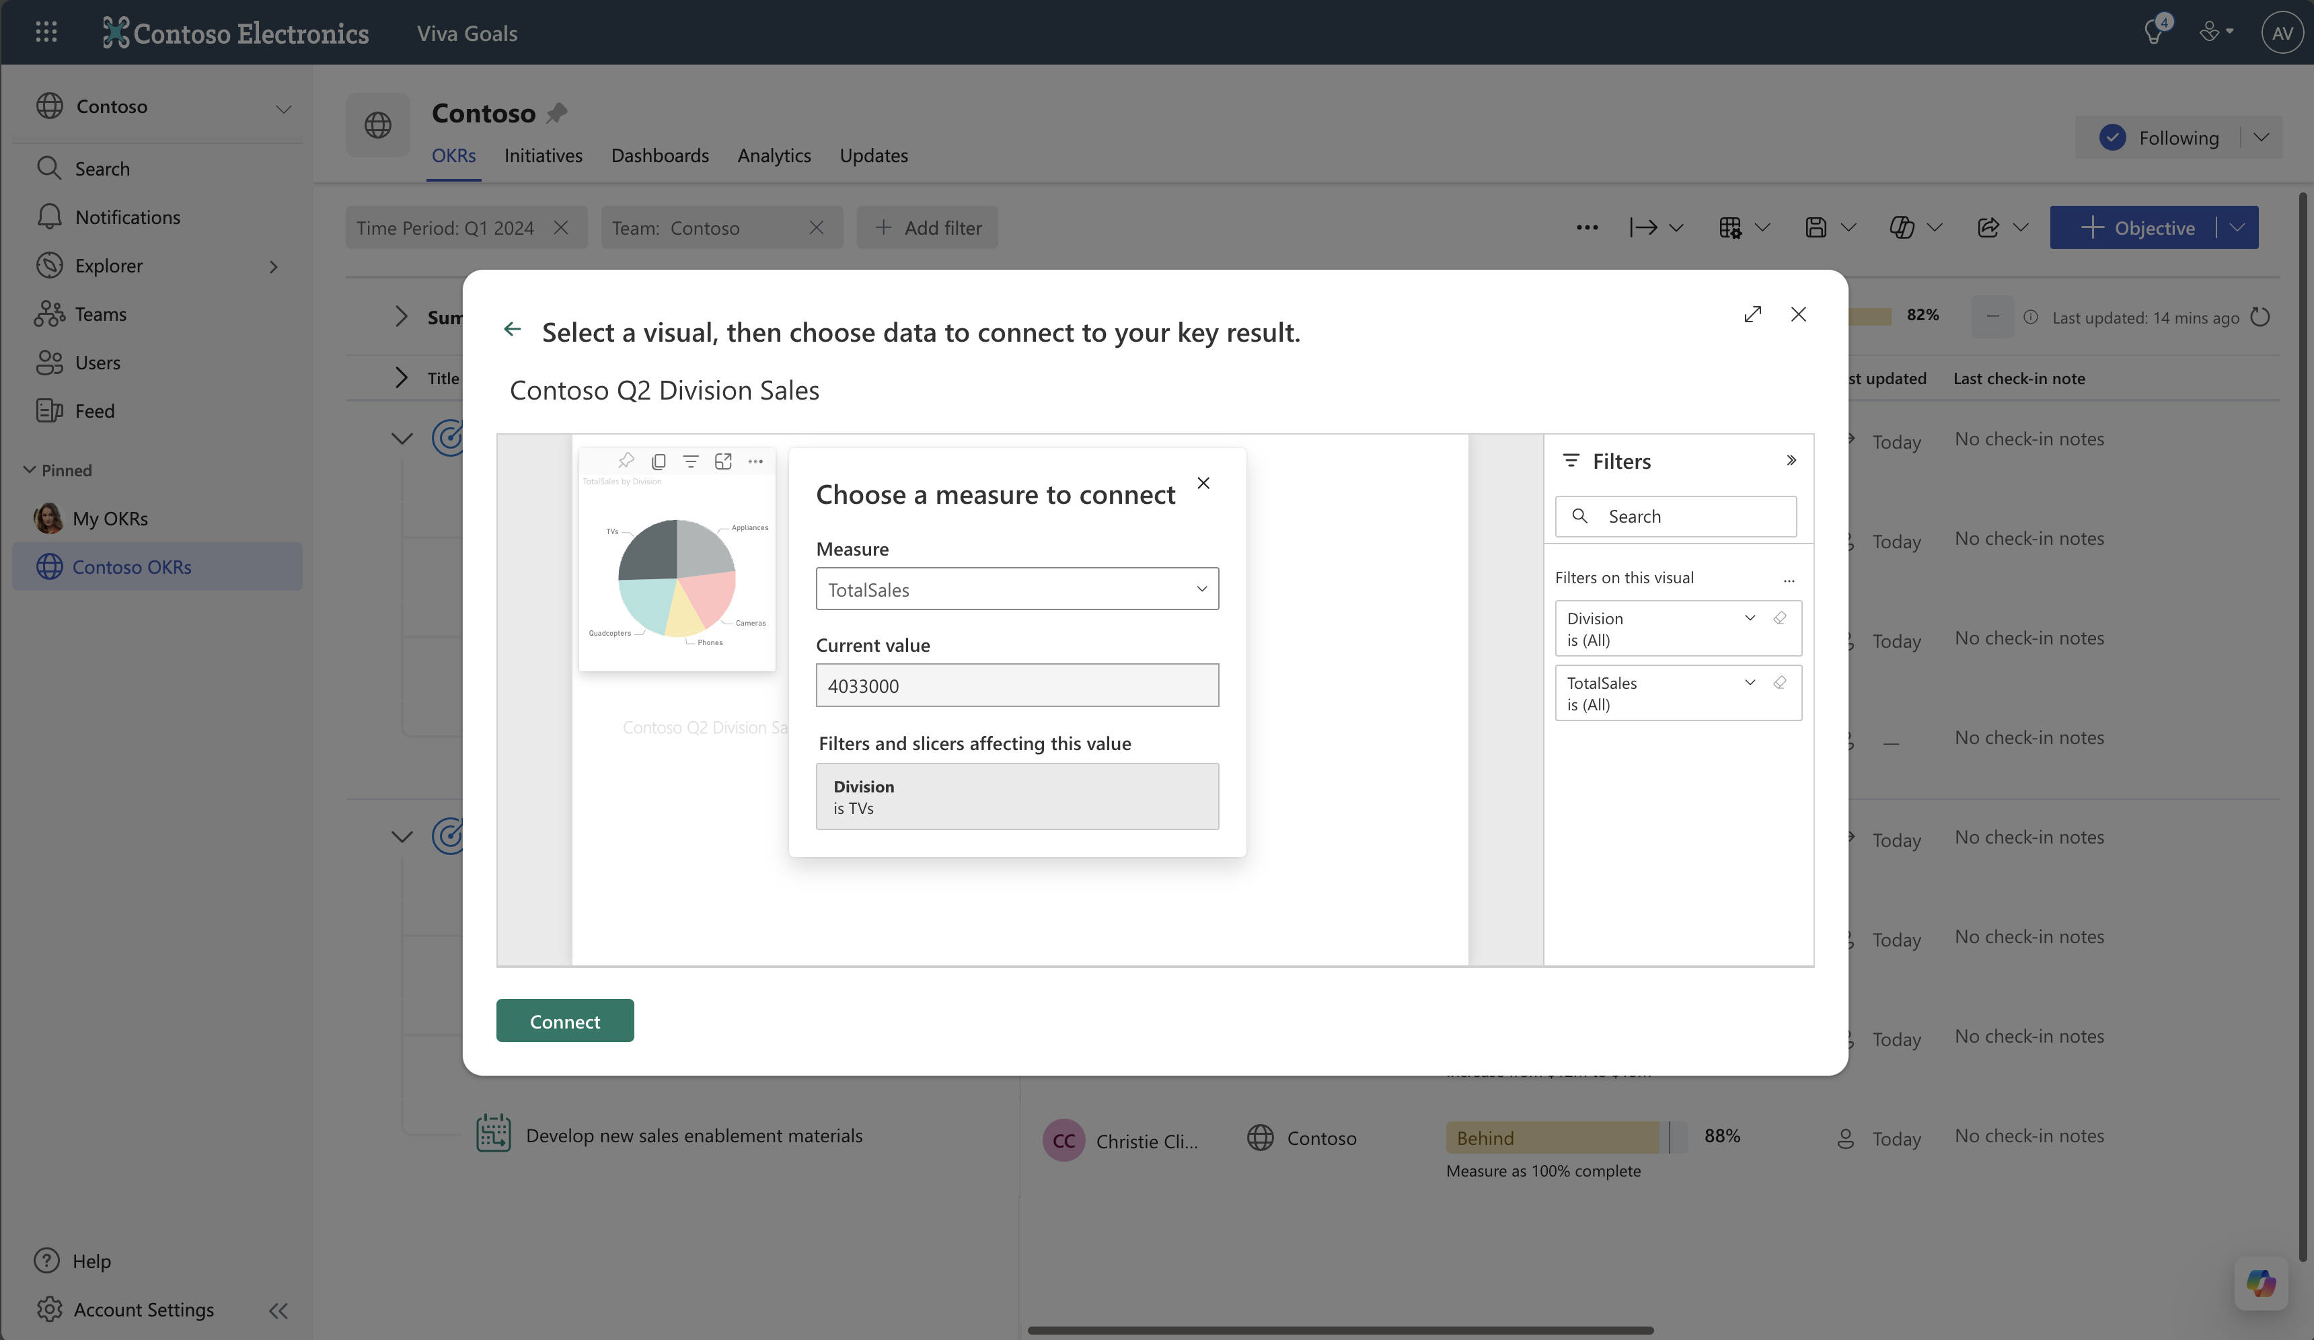Switch to the Dashboards tab
The height and width of the screenshot is (1340, 2314).
click(659, 155)
